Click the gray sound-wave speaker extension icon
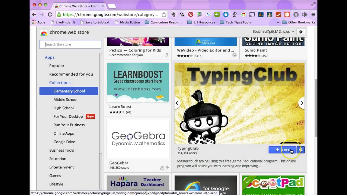The width and height of the screenshot is (347, 195). [305, 15]
